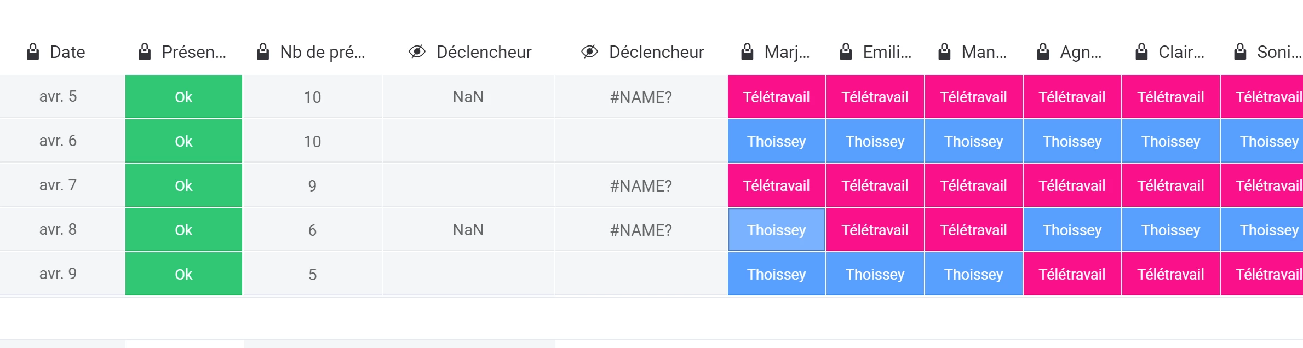The width and height of the screenshot is (1303, 348).
Task: Click the lock icon on Soni... column
Action: (x=1240, y=52)
